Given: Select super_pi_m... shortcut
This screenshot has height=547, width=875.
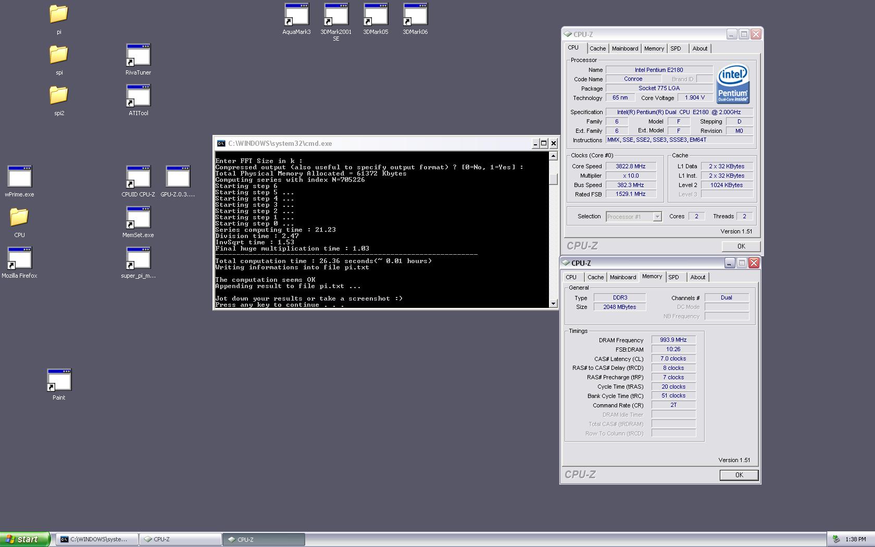Looking at the screenshot, I should pos(138,258).
